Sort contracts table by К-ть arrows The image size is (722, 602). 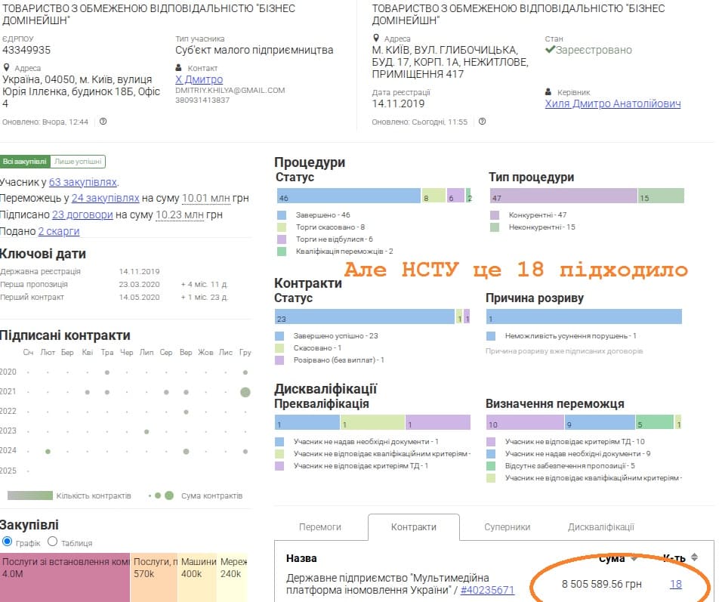tap(694, 557)
